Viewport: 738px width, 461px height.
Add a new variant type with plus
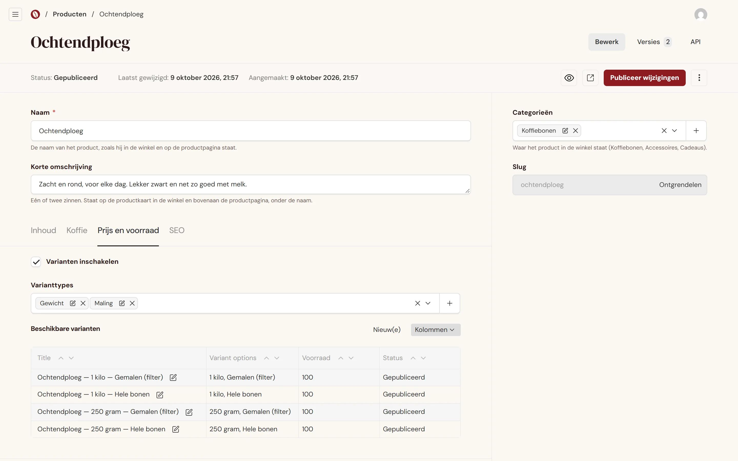[x=449, y=303]
